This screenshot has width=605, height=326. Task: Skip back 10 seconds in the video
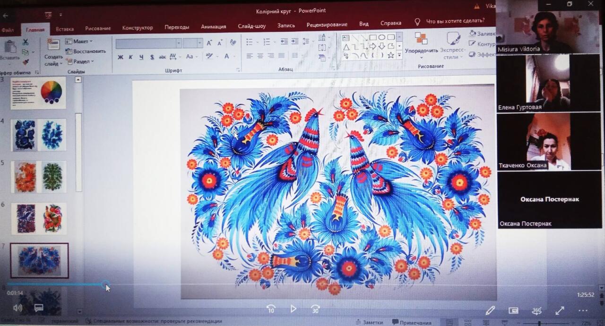(271, 309)
